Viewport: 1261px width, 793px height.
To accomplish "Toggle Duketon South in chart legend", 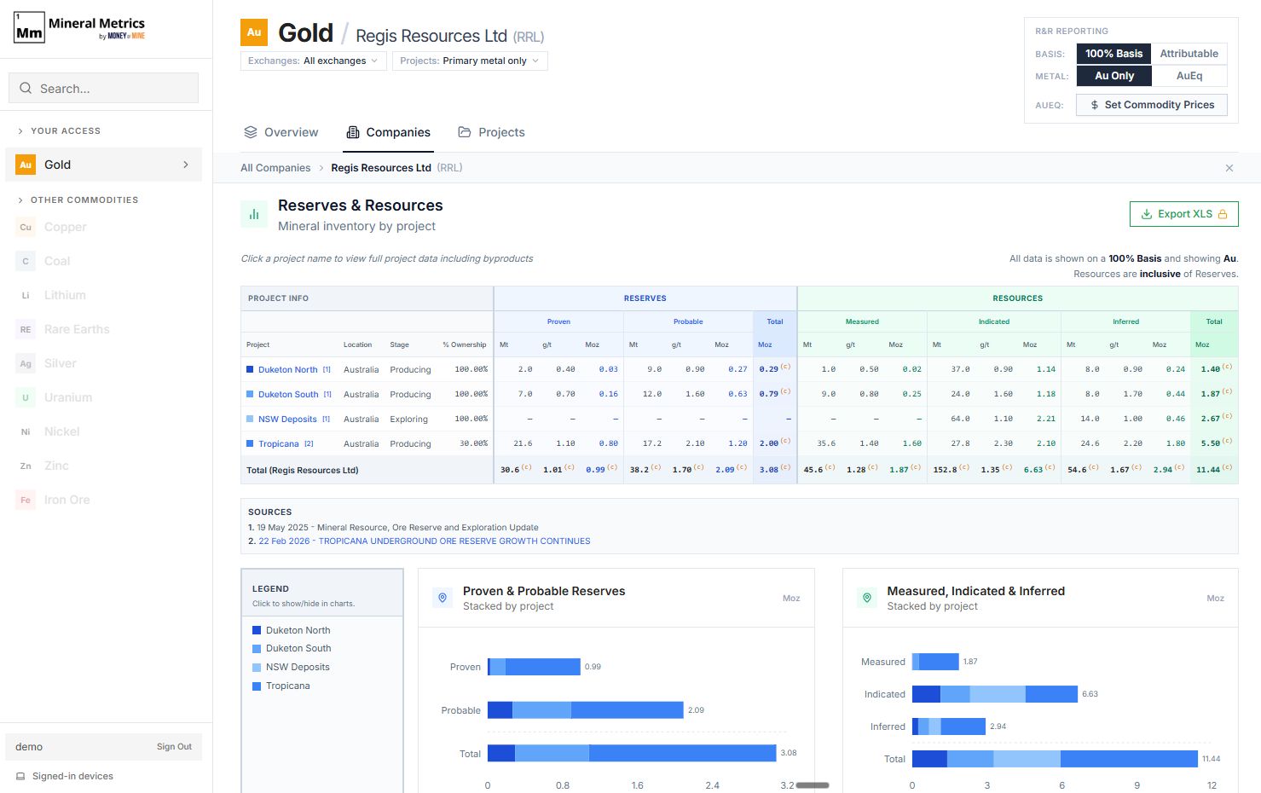I will (x=292, y=648).
